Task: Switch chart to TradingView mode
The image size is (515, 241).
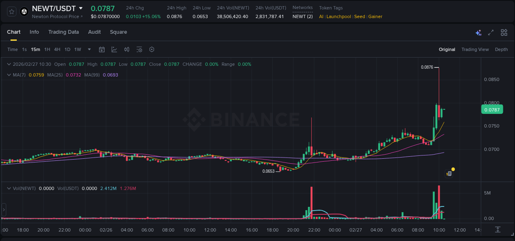Action: click(475, 49)
